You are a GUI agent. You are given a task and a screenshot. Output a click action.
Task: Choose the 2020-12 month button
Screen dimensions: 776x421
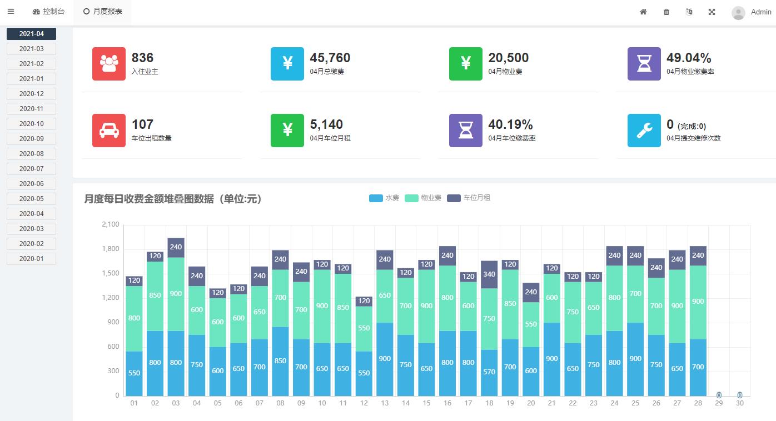(31, 94)
